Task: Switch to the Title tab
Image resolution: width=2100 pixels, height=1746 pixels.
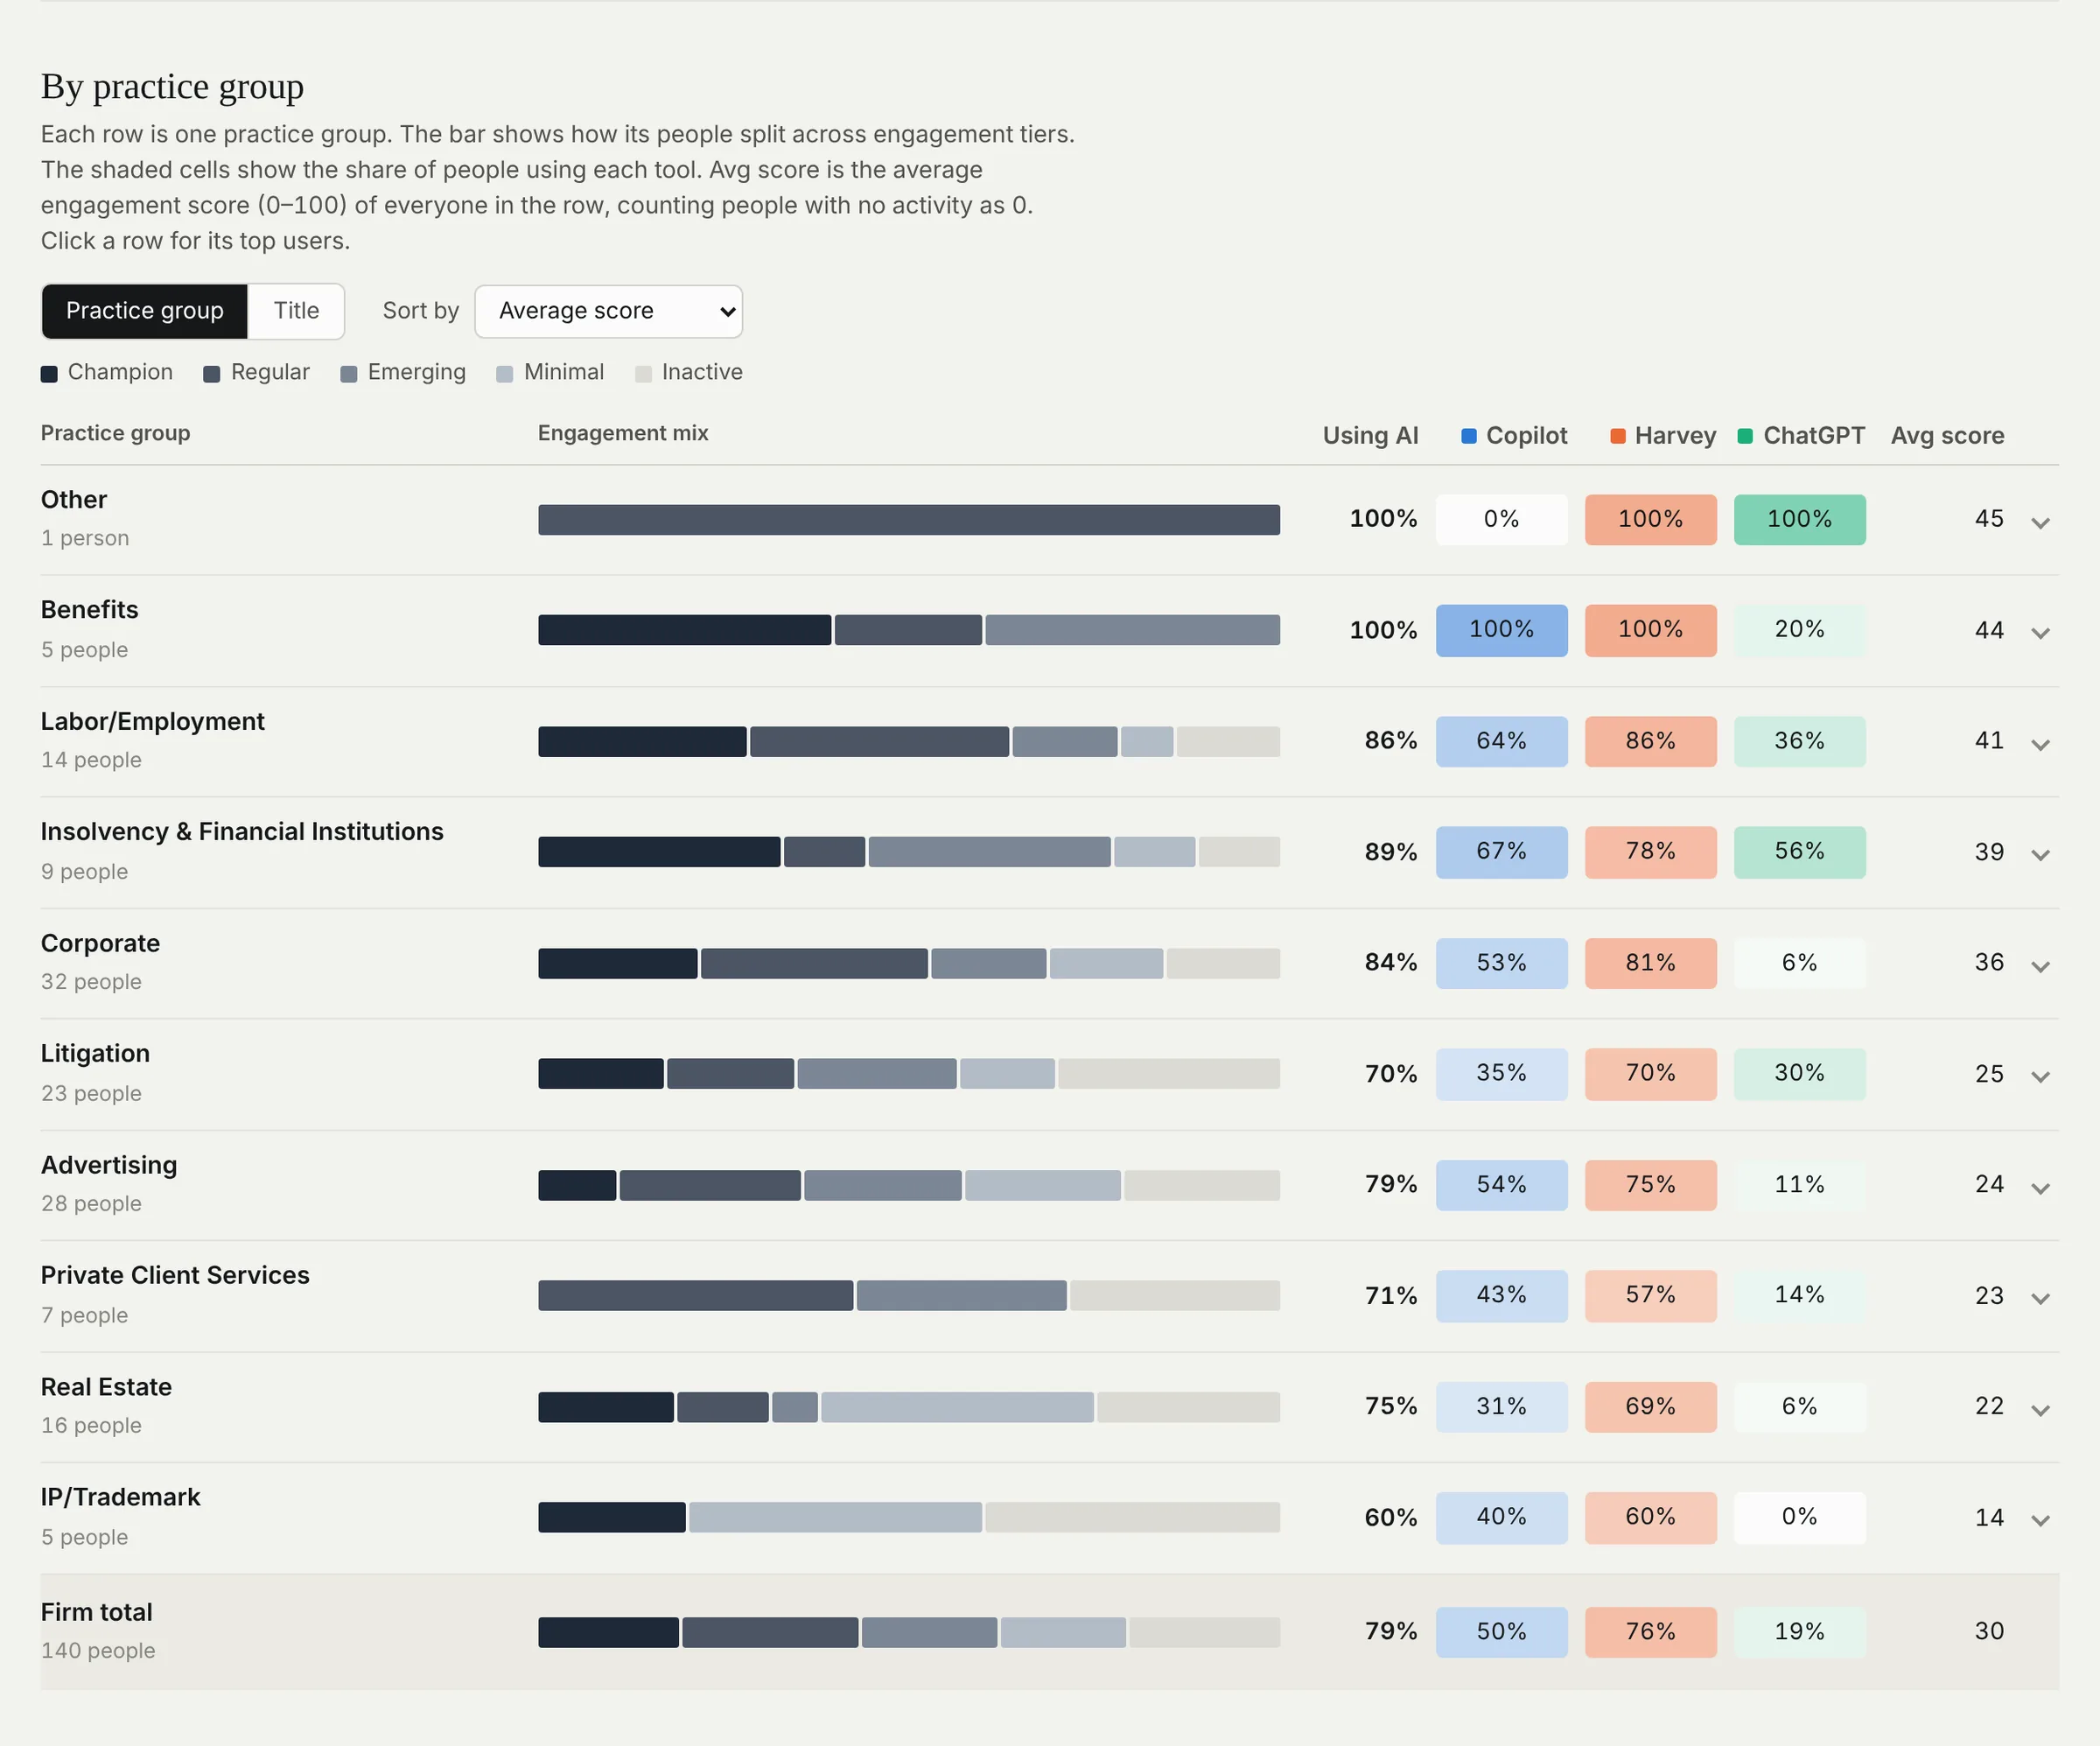Action: click(x=296, y=311)
